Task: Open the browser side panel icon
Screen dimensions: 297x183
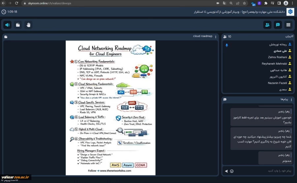Action: [x=279, y=3]
